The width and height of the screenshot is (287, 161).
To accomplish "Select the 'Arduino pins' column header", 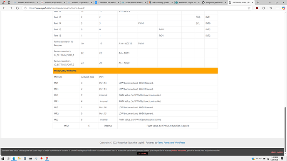I will tap(89, 77).
